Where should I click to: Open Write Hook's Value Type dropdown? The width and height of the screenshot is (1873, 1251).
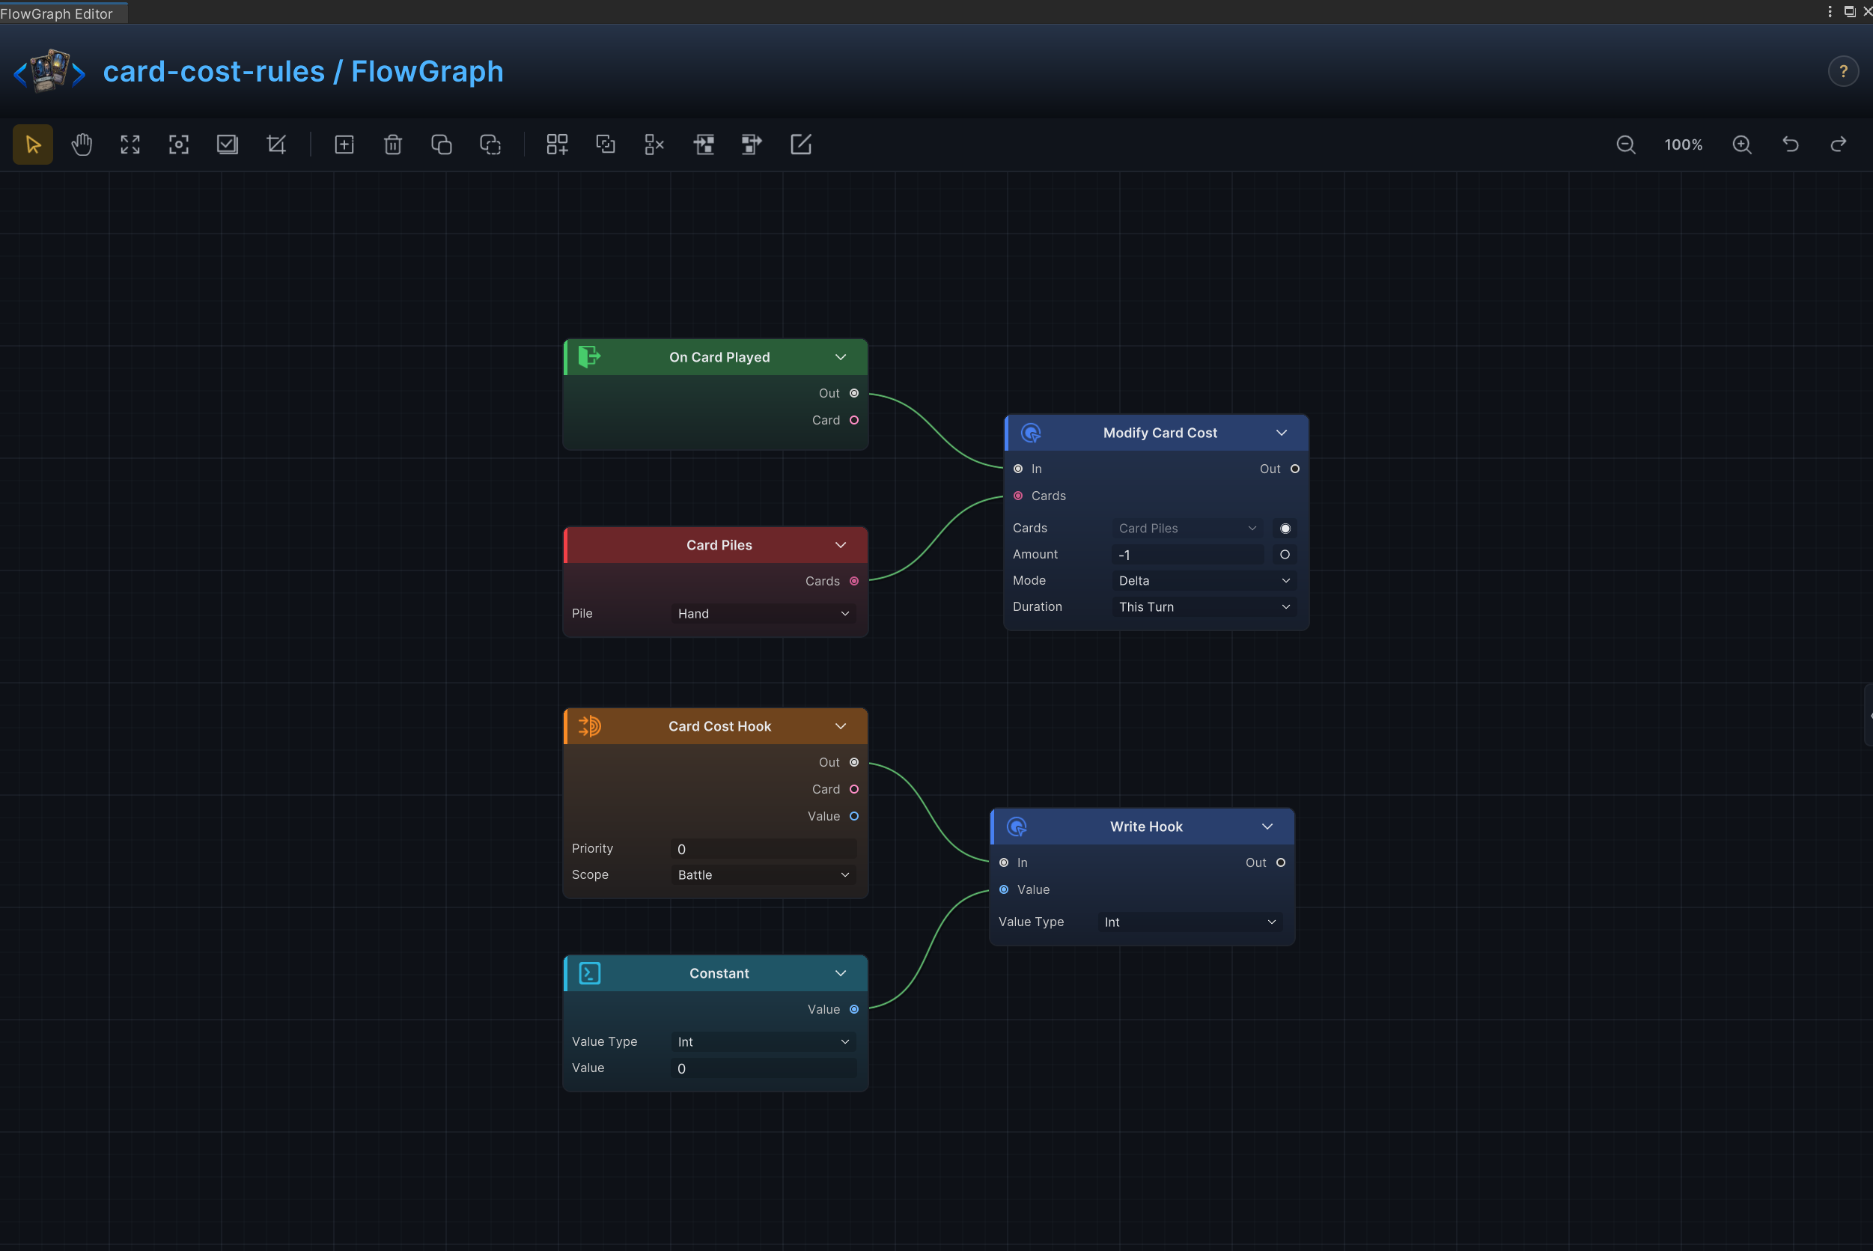point(1190,922)
